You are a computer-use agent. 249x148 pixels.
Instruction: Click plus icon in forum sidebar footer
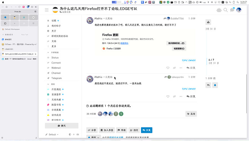click(x=74, y=135)
